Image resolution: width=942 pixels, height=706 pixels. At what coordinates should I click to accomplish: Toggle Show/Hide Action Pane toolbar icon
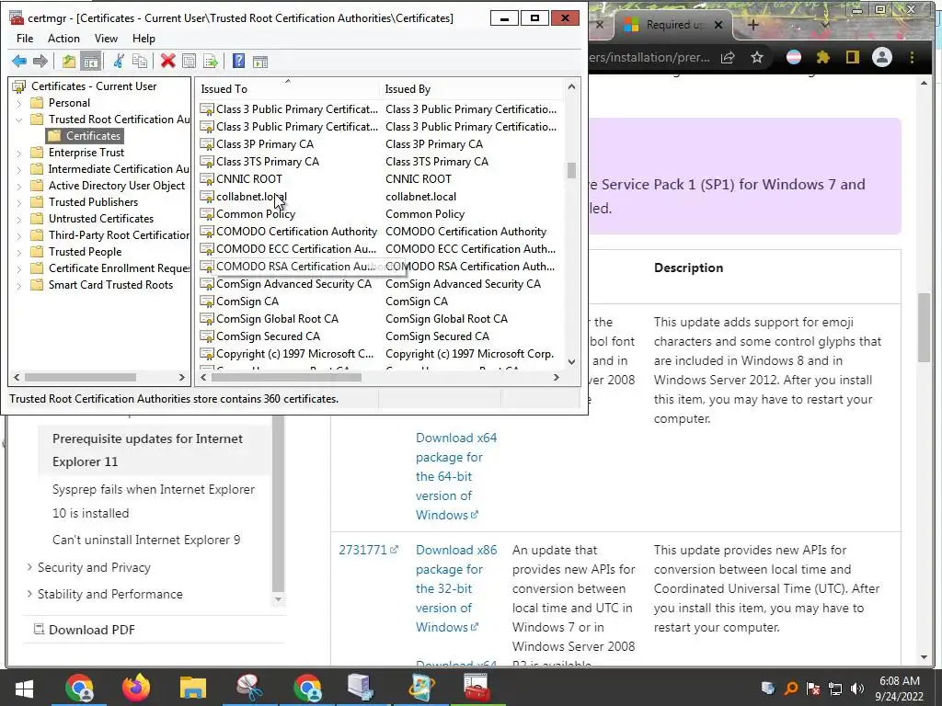click(x=260, y=62)
